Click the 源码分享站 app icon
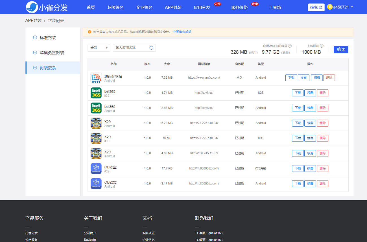This screenshot has width=367, height=242. (96, 78)
